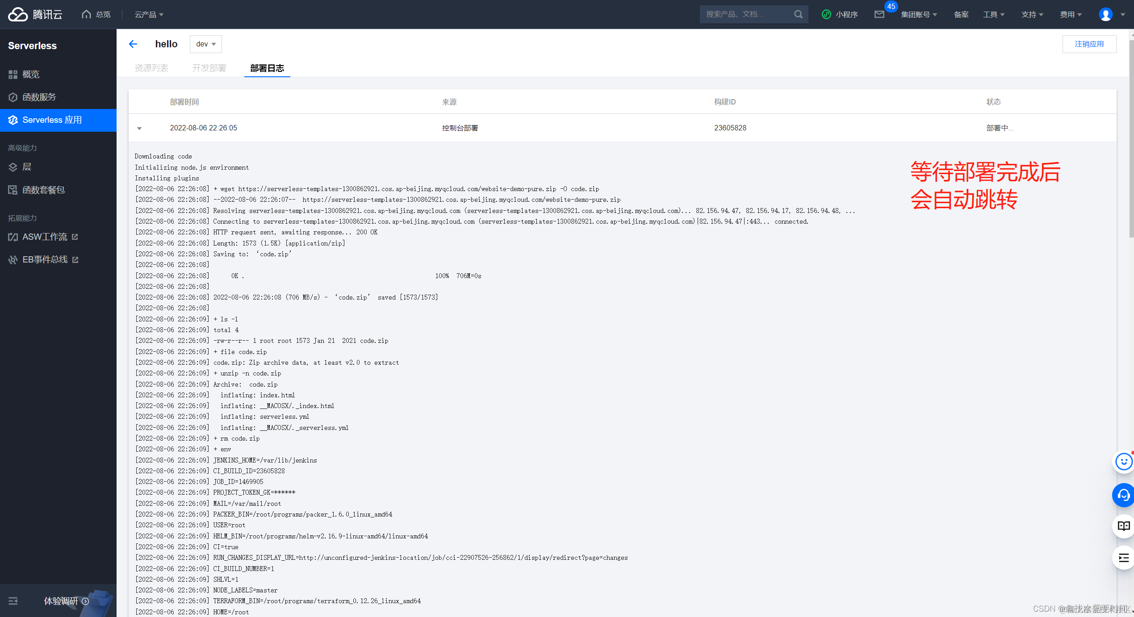Screen dimensions: 1134x617
Task: Open the user avatar menu
Action: 1105,14
